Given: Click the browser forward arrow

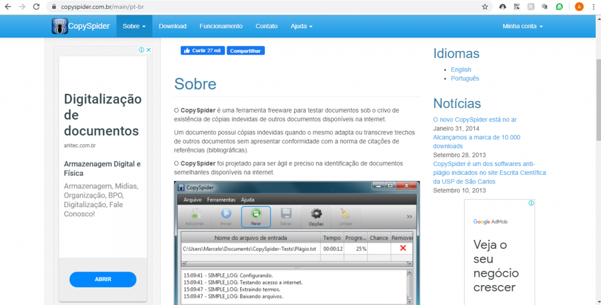Looking at the screenshot, I should pos(22,6).
